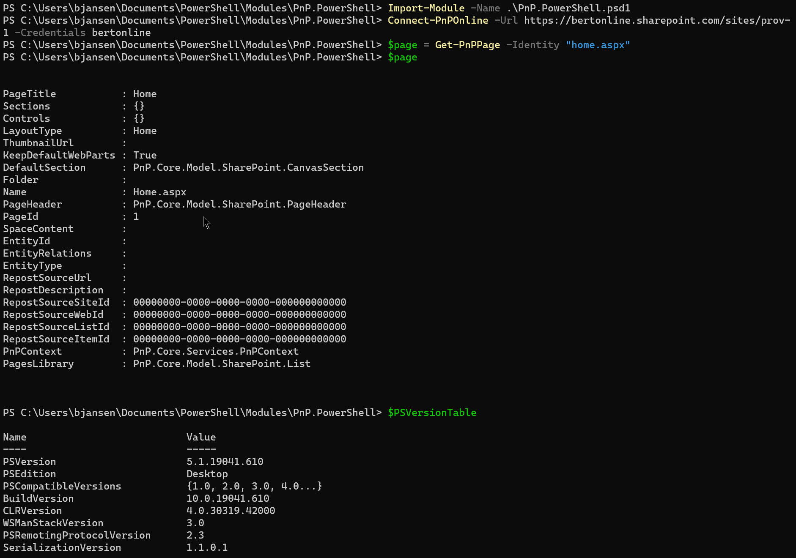Click the PnPContext value PnP.Core.Services.PnPContext

click(216, 351)
